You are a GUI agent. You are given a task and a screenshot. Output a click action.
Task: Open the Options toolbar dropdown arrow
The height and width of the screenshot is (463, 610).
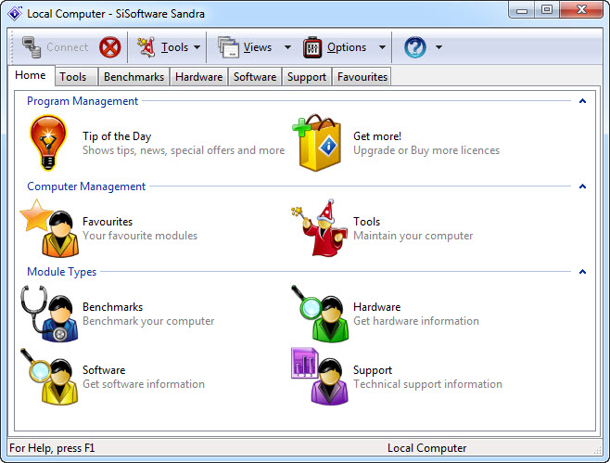[x=383, y=47]
